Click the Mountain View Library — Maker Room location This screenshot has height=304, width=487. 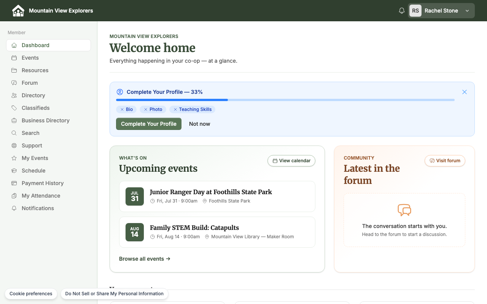click(x=253, y=237)
